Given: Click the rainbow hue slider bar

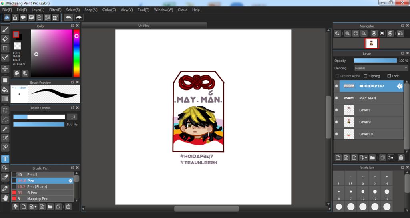Looking at the screenshot, I should coord(76,53).
